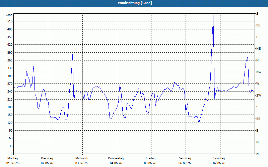Select the 'Freitag' day label

150,158
